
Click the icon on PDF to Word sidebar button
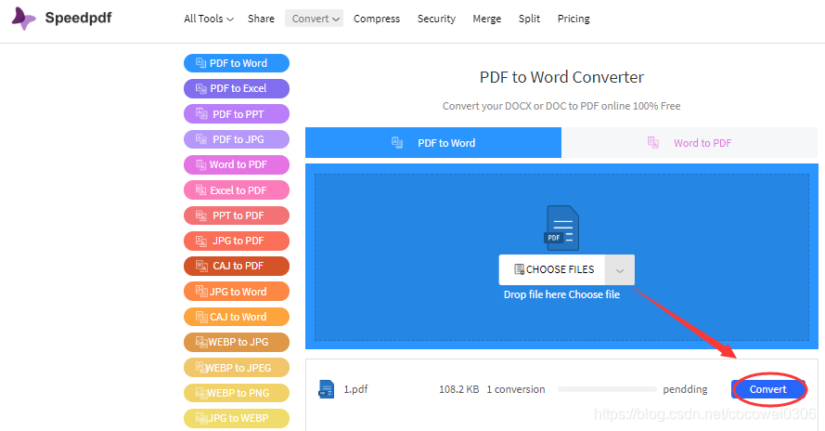(201, 63)
